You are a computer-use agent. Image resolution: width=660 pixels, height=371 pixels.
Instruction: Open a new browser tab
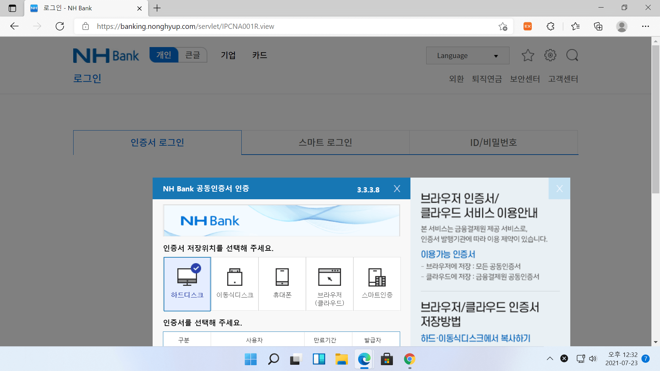coord(157,8)
